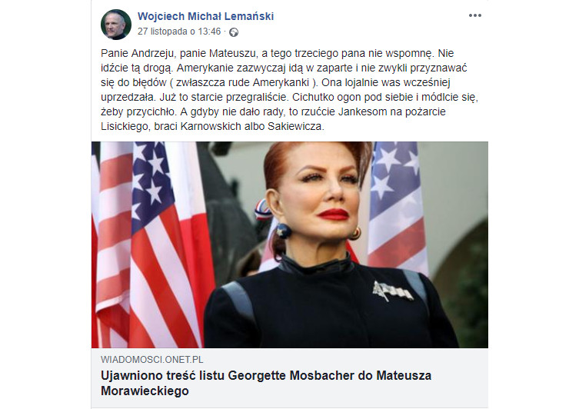Click the last text line 'Lisickiego, braci Karnowskich'
The width and height of the screenshot is (579, 409).
[x=212, y=126]
